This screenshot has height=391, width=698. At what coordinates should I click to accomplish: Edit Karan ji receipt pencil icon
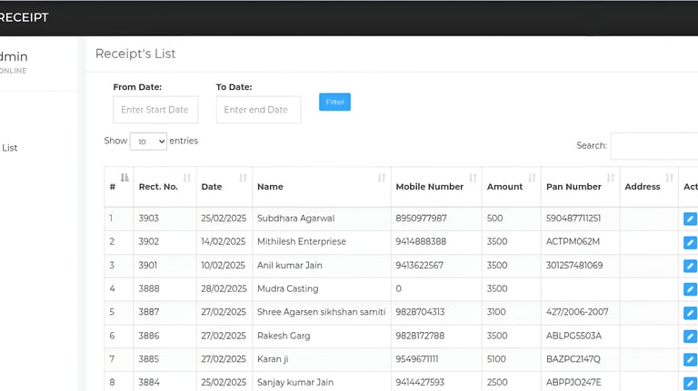[x=690, y=359]
